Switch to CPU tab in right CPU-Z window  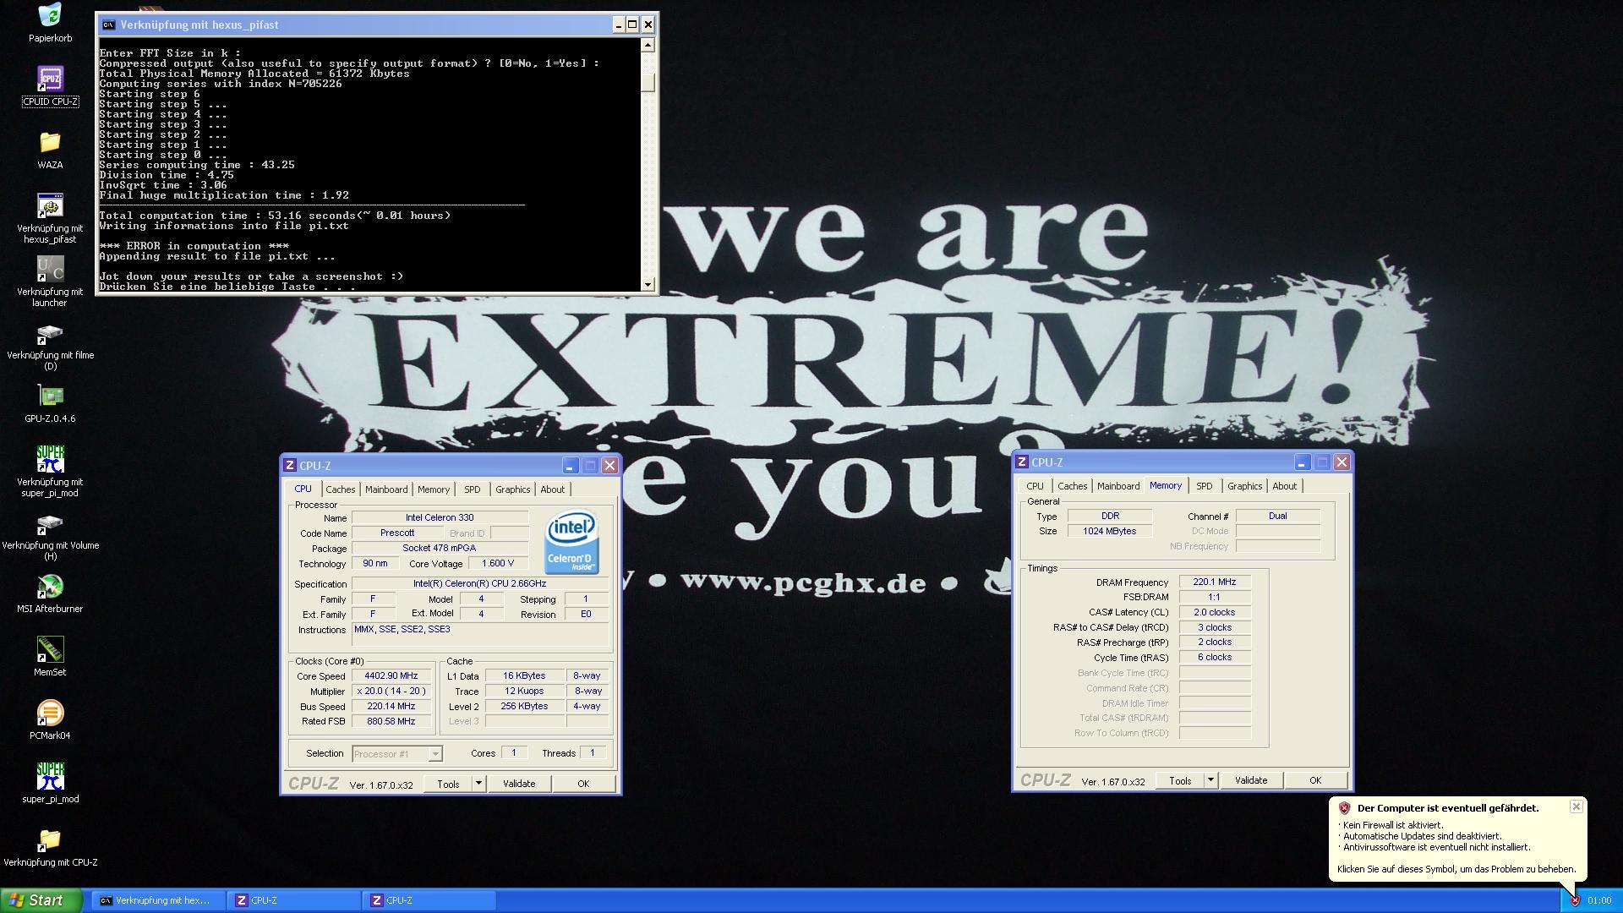1035,486
